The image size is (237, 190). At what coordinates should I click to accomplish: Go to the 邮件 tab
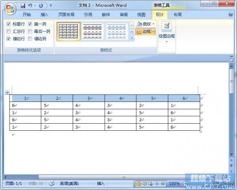point(106,15)
